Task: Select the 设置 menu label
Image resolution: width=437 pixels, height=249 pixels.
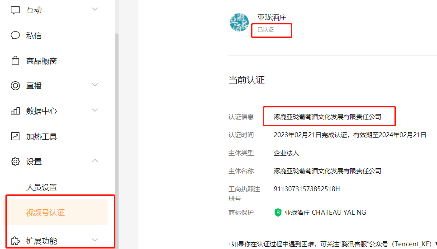Action: click(34, 161)
